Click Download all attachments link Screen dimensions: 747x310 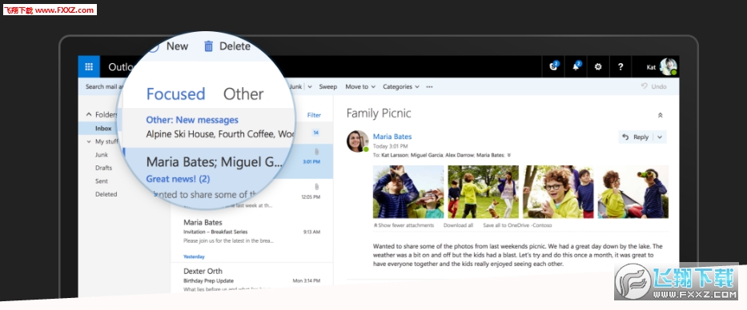(x=458, y=225)
